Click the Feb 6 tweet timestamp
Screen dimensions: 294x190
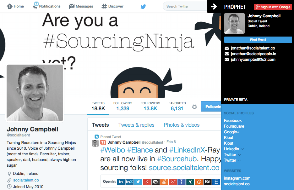pyautogui.click(x=171, y=142)
